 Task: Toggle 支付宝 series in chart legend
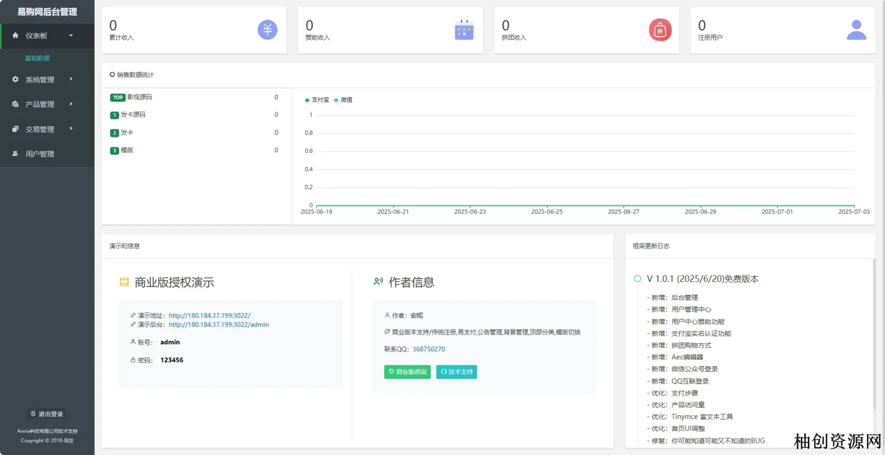tap(317, 100)
